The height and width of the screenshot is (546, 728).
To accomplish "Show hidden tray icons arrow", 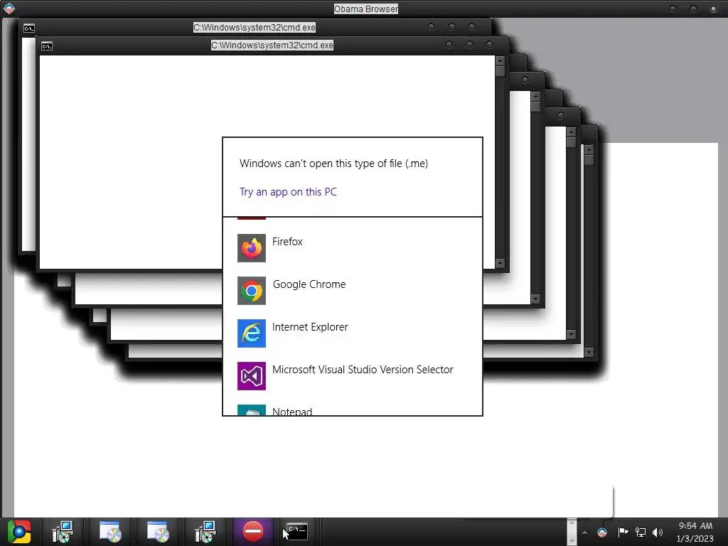I will click(585, 532).
